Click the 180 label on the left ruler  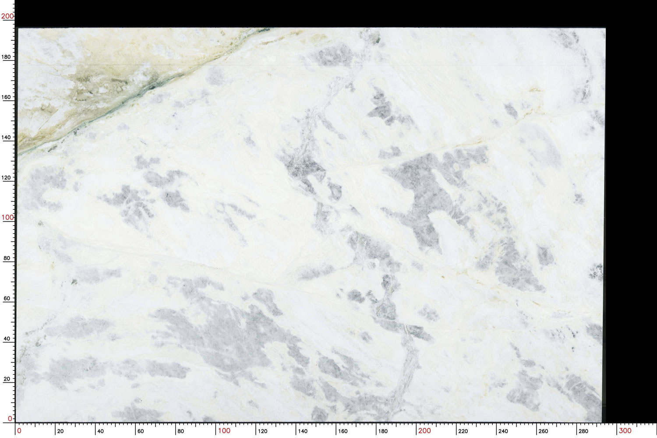[7, 57]
